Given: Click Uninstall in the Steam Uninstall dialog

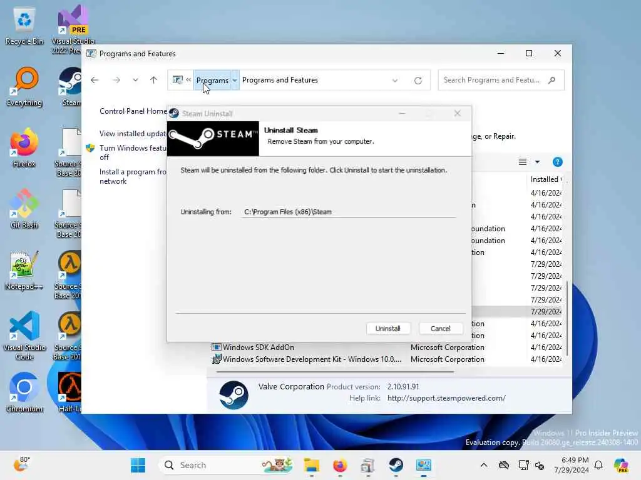Looking at the screenshot, I should (x=387, y=329).
